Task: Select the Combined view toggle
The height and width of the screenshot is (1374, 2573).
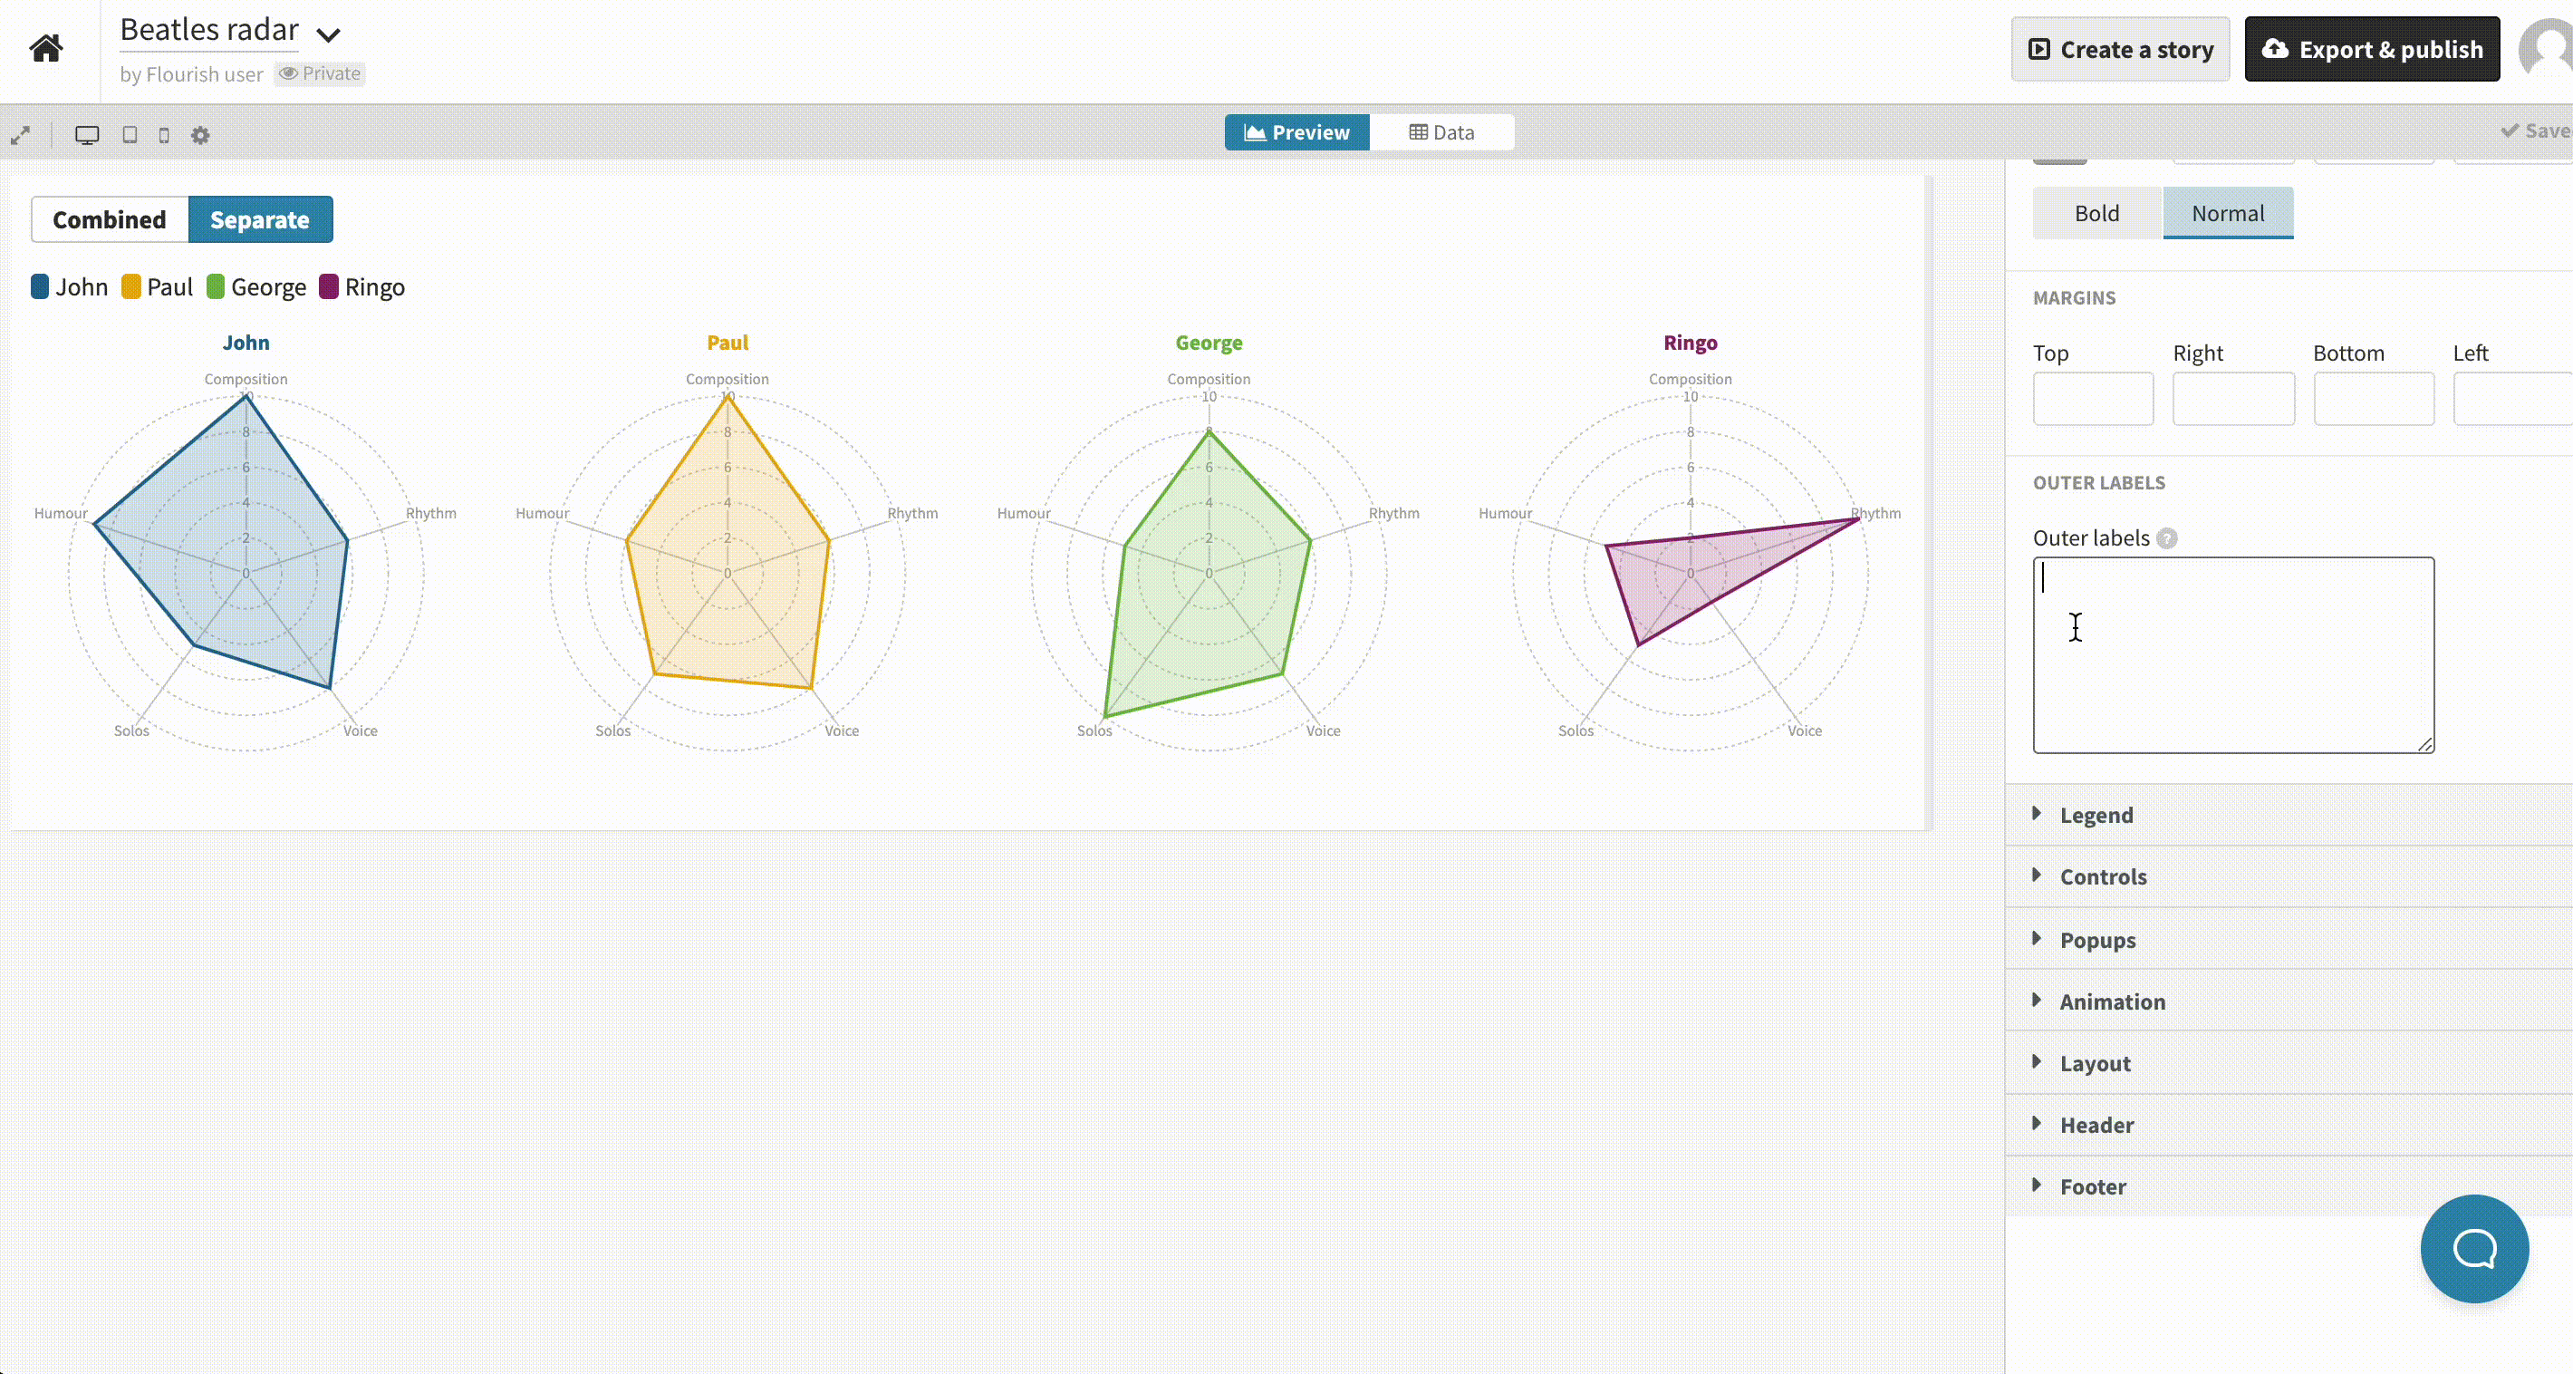Action: [x=110, y=220]
